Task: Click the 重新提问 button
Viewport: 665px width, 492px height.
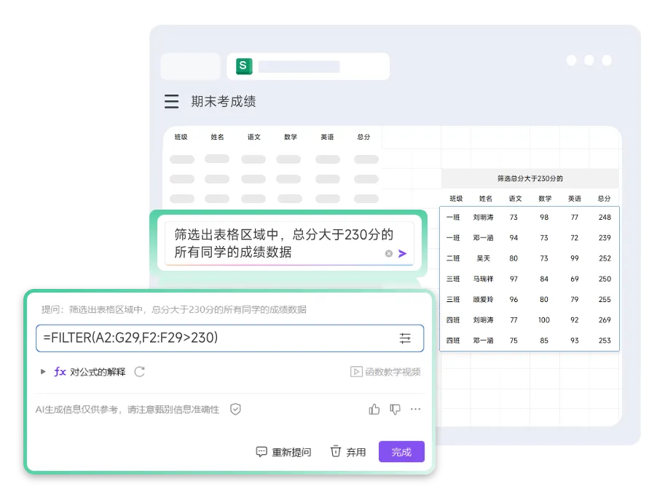Action: tap(284, 452)
